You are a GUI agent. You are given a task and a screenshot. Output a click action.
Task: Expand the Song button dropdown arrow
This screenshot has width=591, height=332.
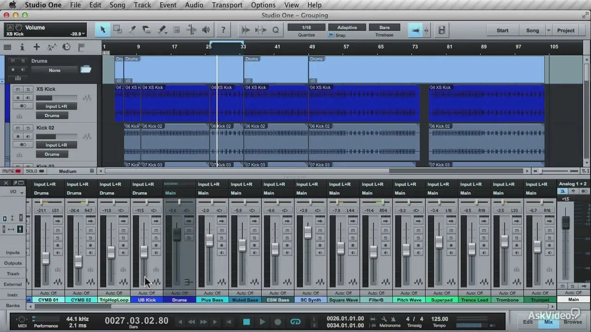pos(549,30)
